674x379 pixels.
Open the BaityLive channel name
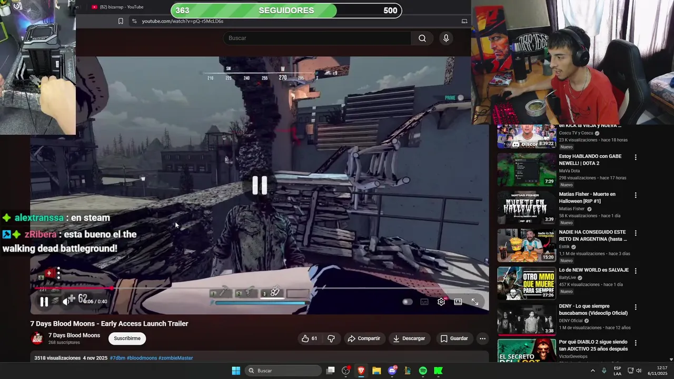(568, 278)
